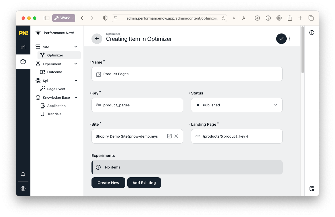Open Safari downloads icon
This screenshot has width=335, height=217.
point(257,18)
